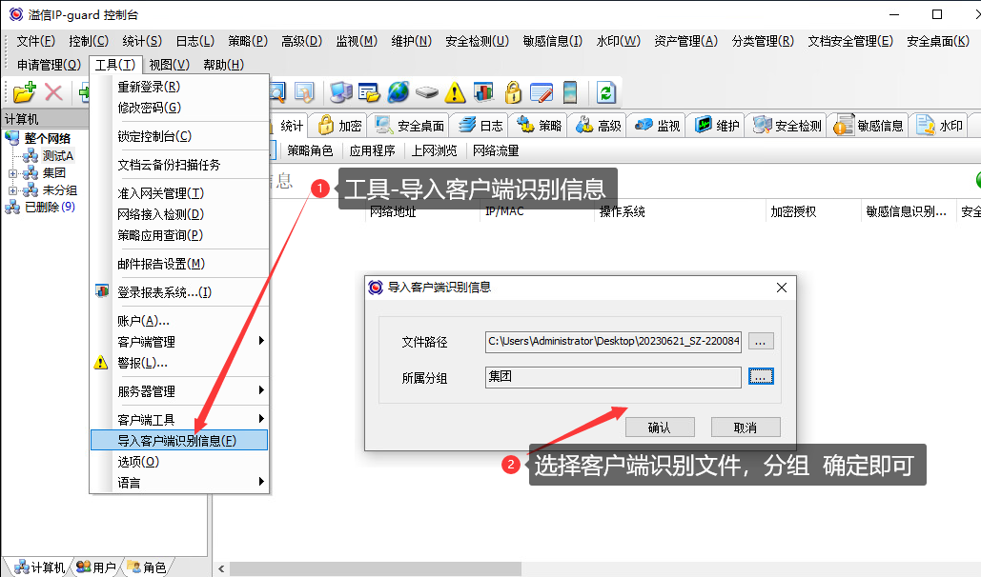Image resolution: width=981 pixels, height=577 pixels.
Task: Click the 所属分组 input field
Action: click(613, 377)
